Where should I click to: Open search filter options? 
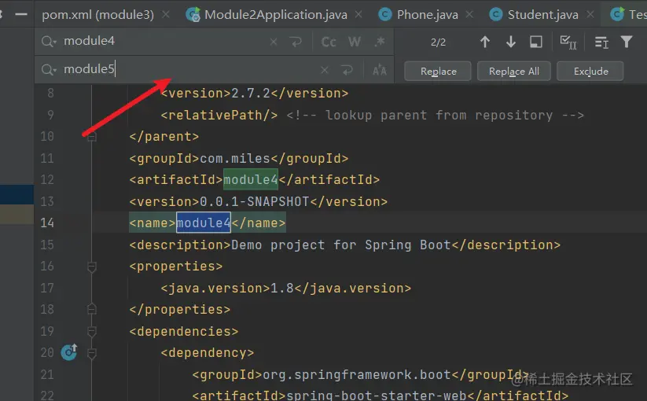click(627, 42)
